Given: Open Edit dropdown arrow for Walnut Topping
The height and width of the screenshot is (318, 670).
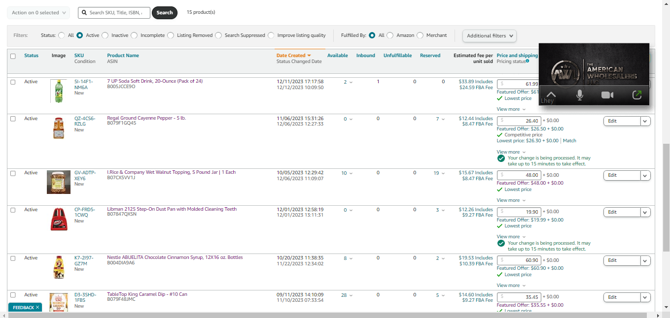Looking at the screenshot, I should [646, 175].
